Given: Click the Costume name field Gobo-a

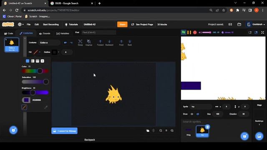Looking at the screenshot, I should pos(49,42).
